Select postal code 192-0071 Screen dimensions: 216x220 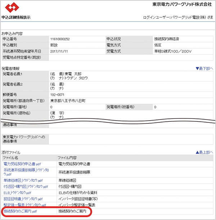point(57,95)
